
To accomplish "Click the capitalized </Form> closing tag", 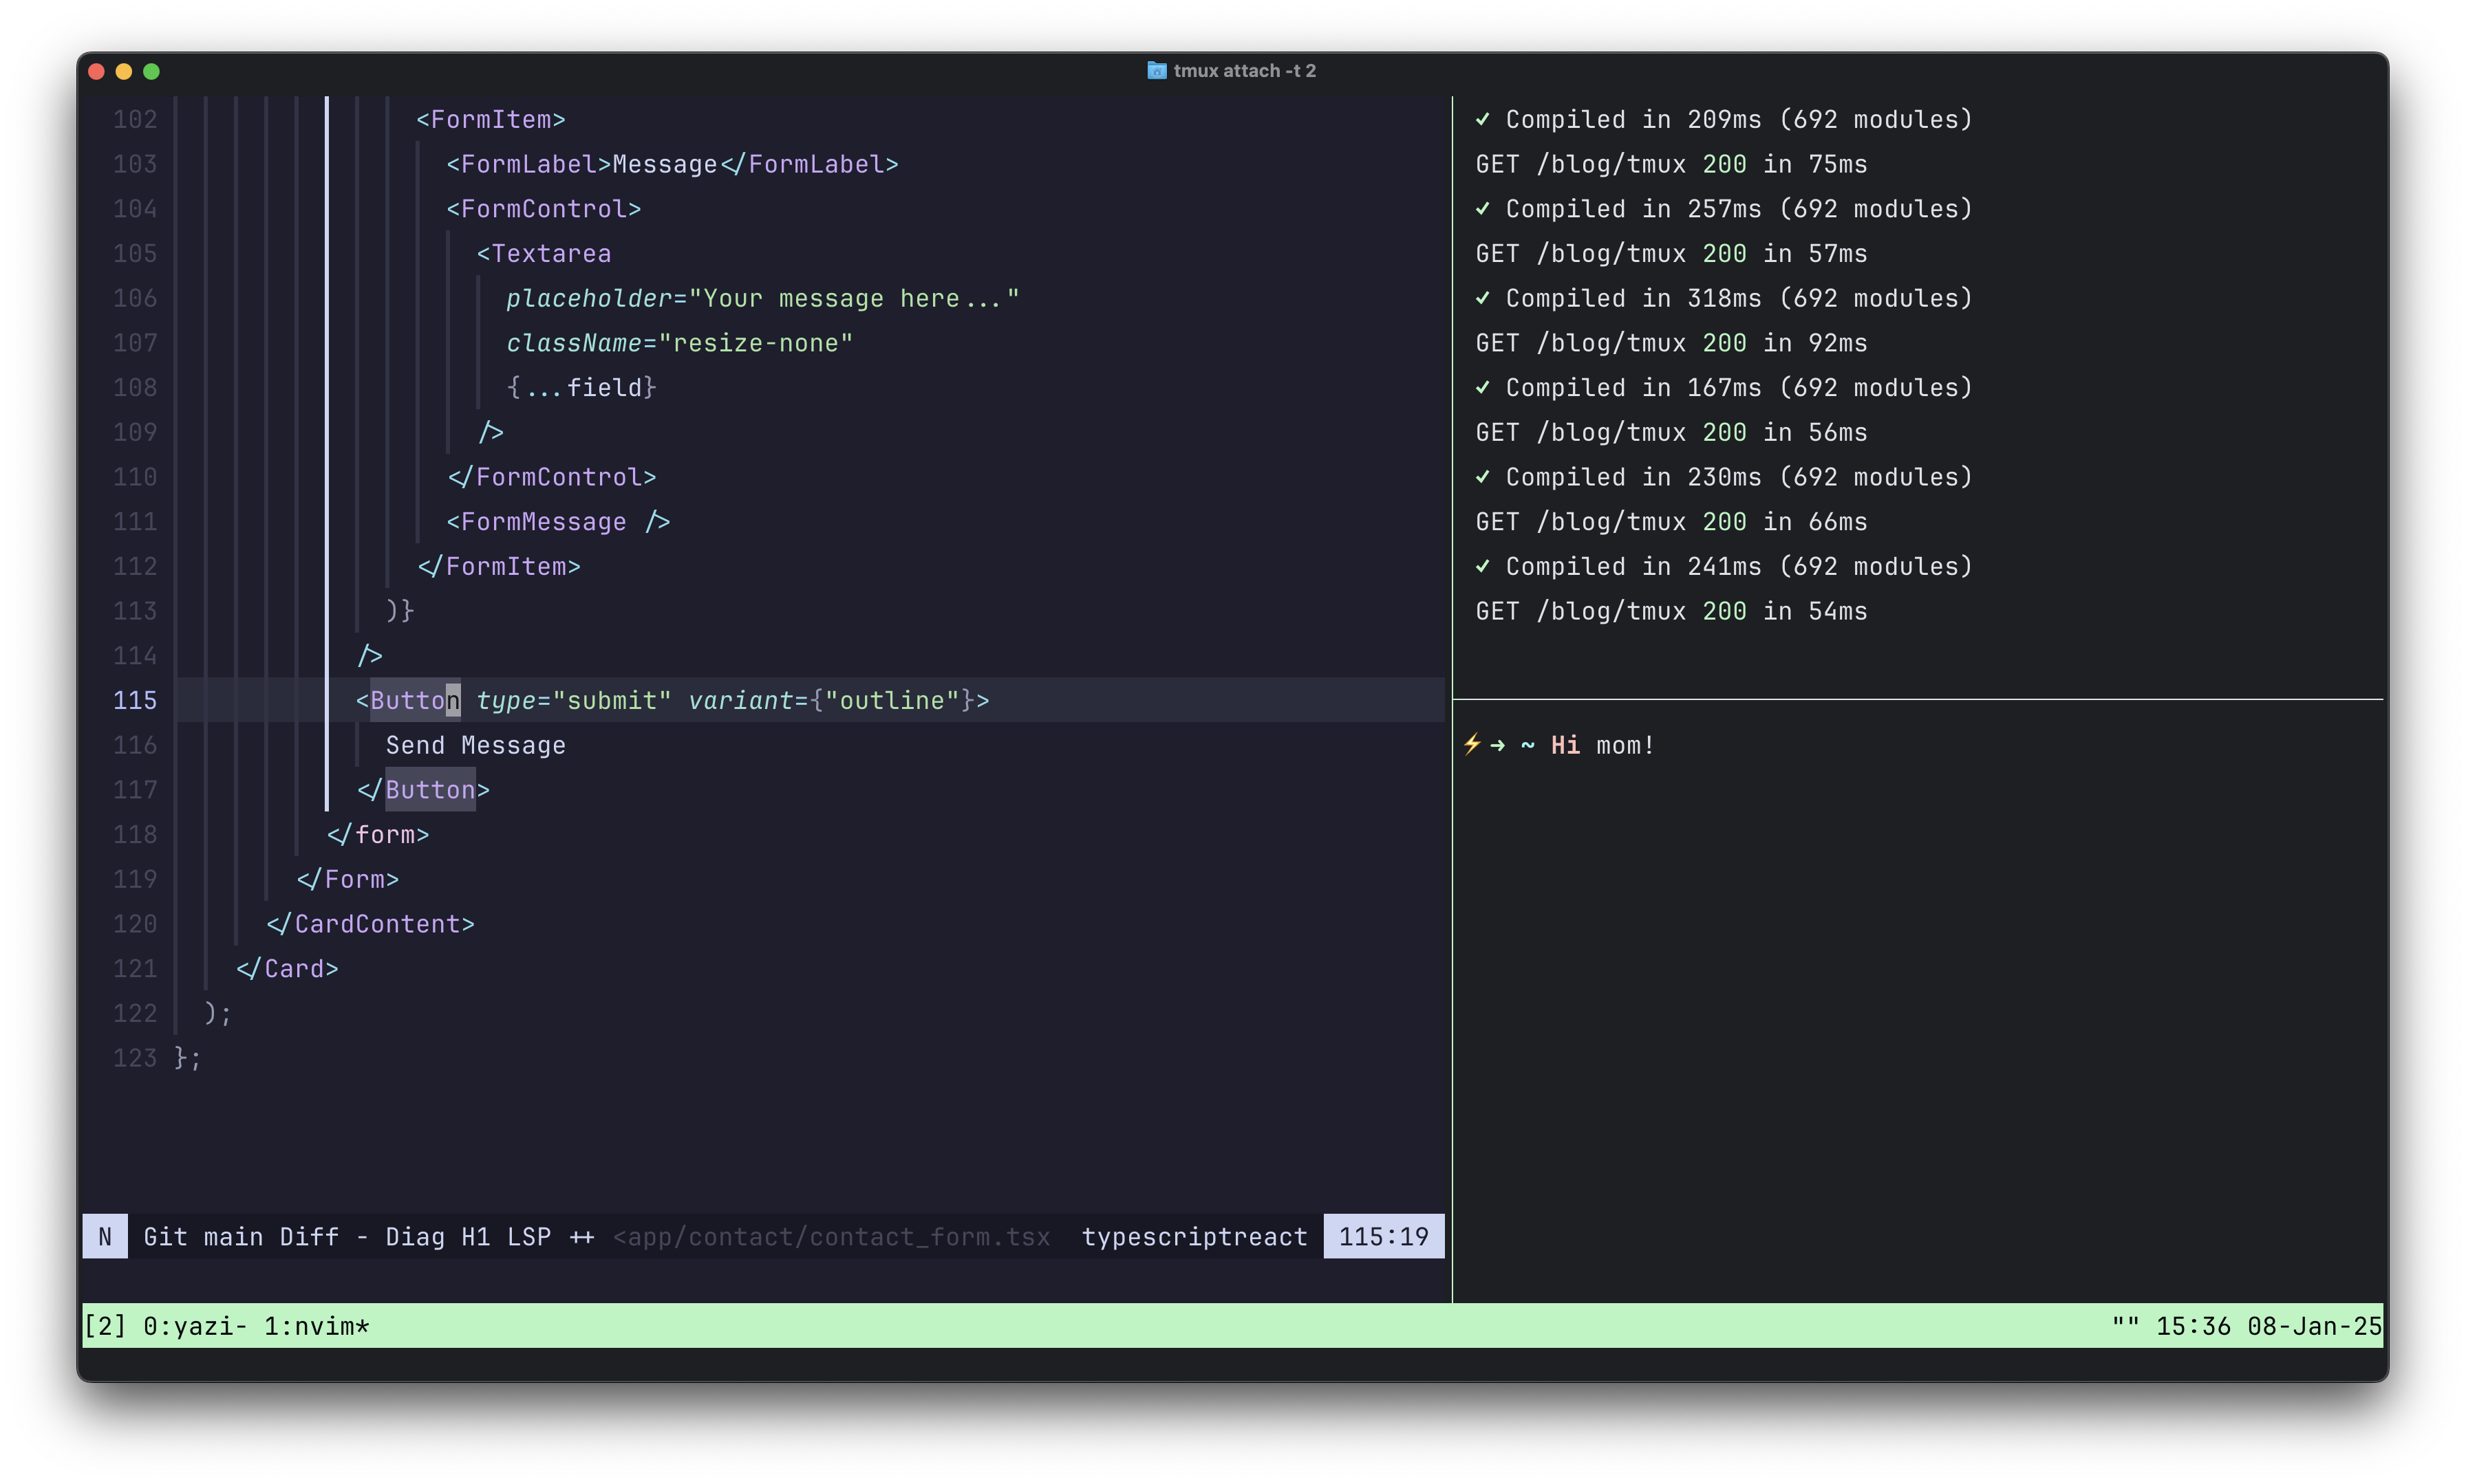I will tap(348, 879).
